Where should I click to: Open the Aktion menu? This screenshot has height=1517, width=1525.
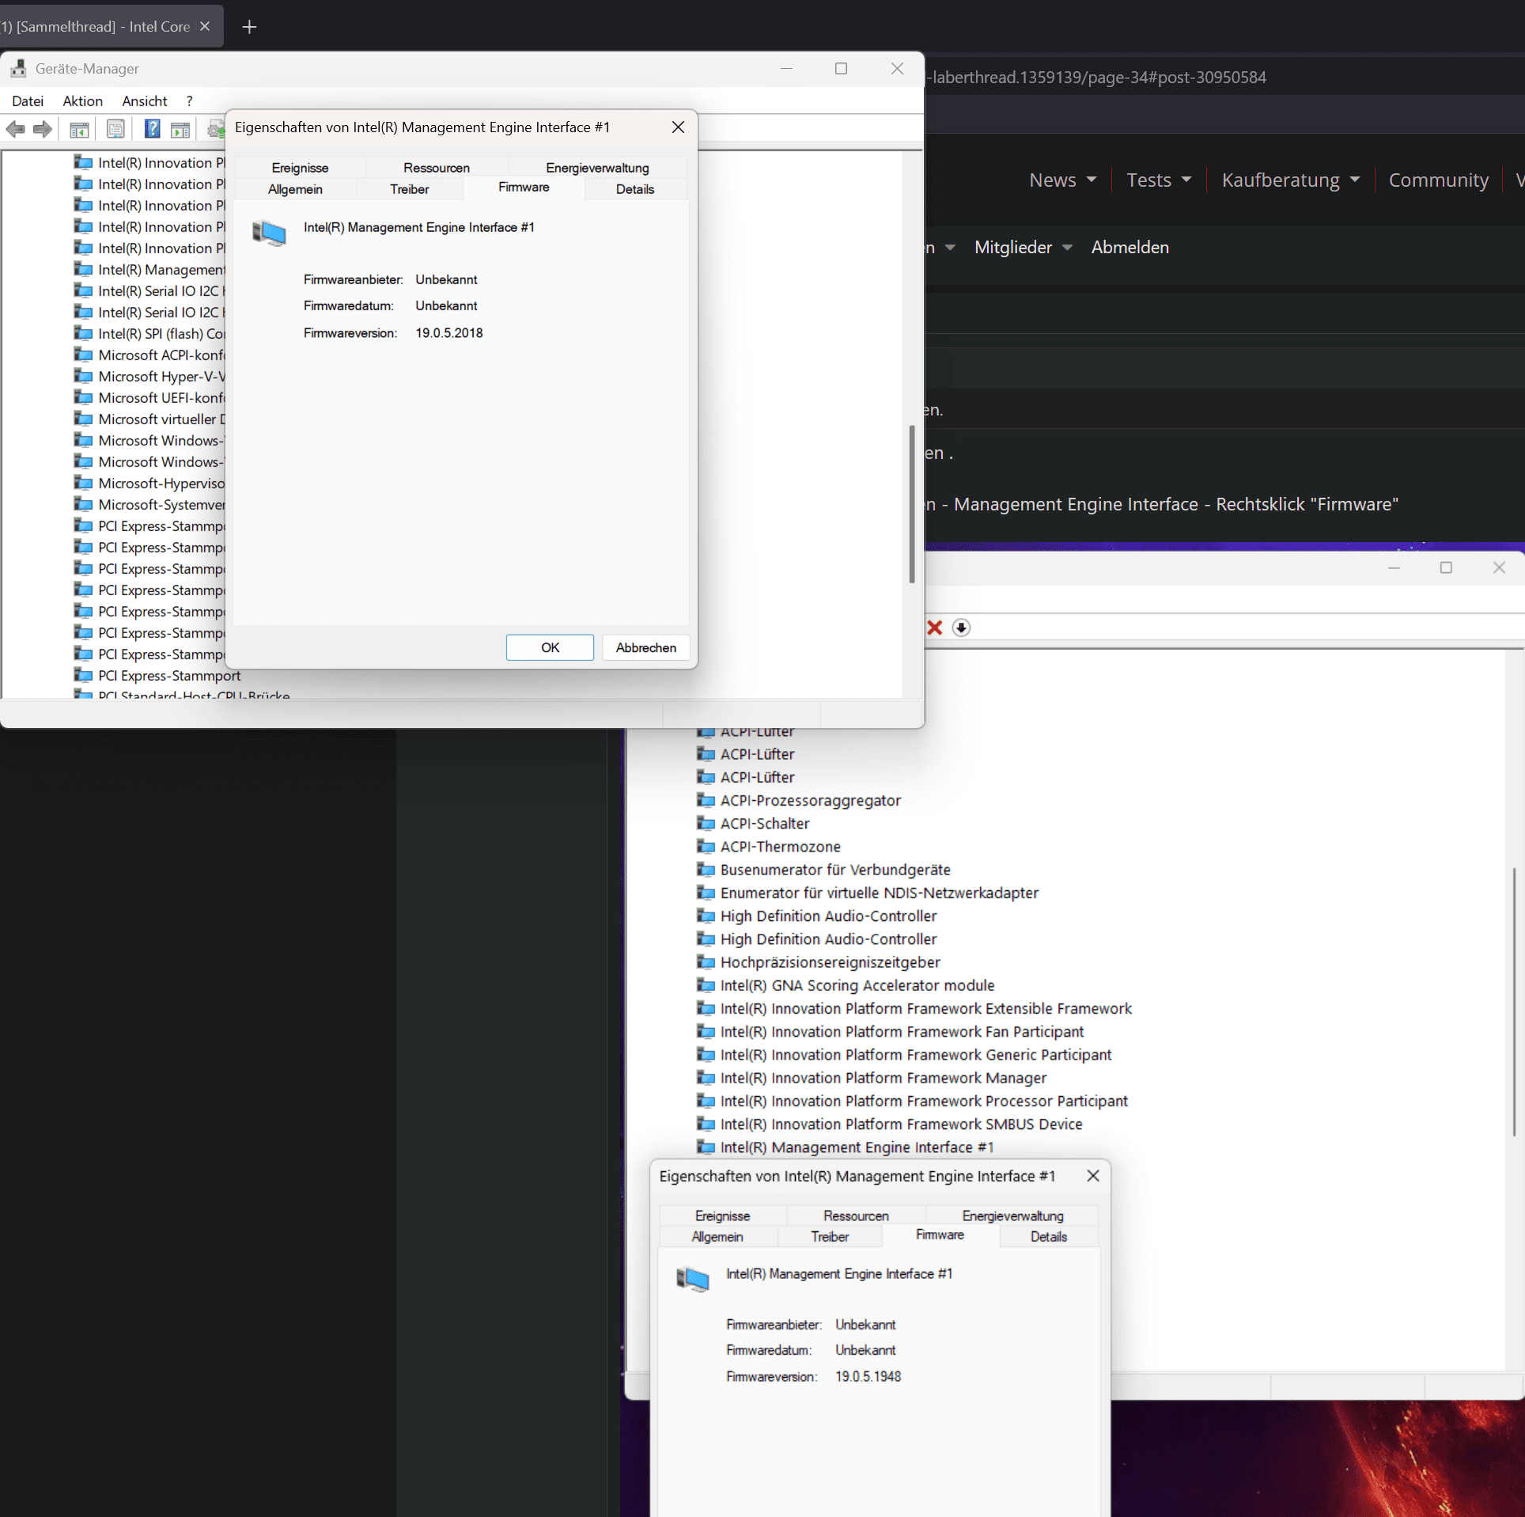[82, 101]
